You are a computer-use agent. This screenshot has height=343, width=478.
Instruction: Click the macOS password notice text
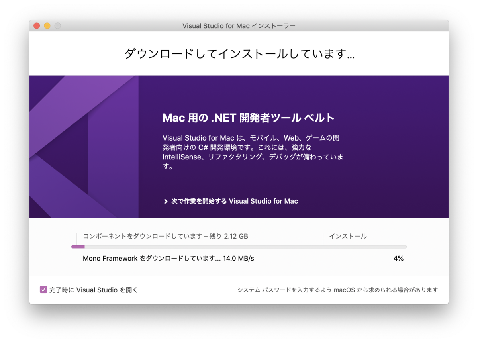[337, 290]
